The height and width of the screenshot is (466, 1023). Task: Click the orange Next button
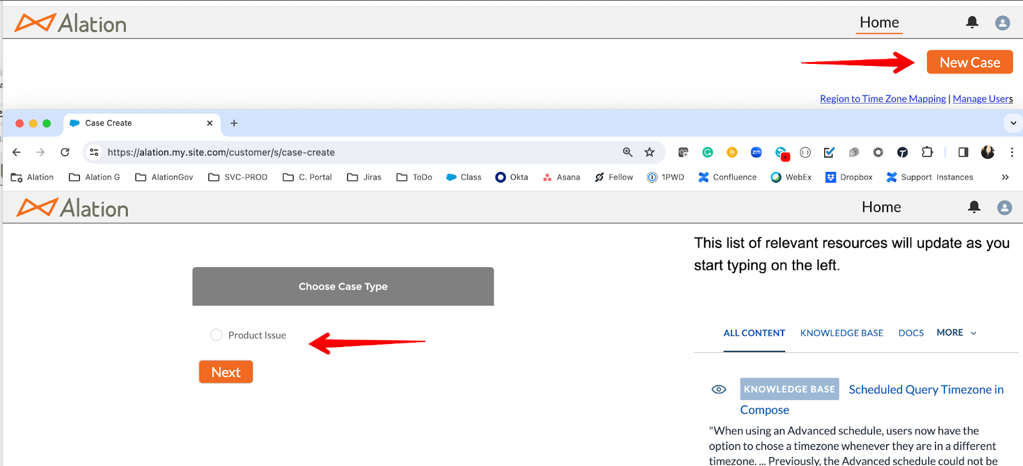tap(226, 372)
